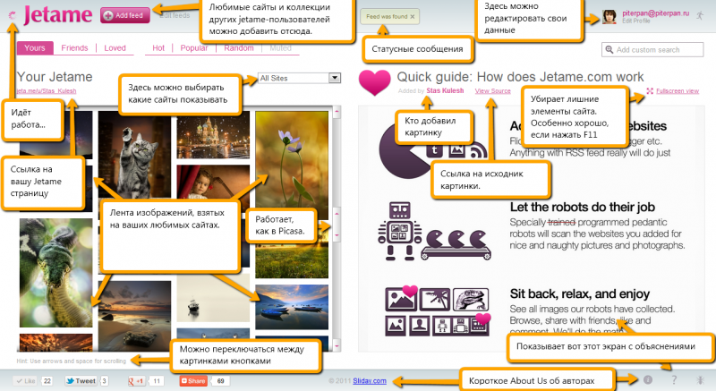Click the red Share button
The width and height of the screenshot is (716, 391).
pyautogui.click(x=193, y=380)
